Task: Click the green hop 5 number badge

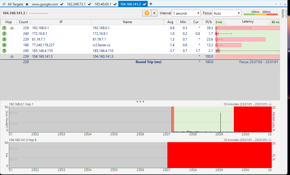Action: coord(4,51)
